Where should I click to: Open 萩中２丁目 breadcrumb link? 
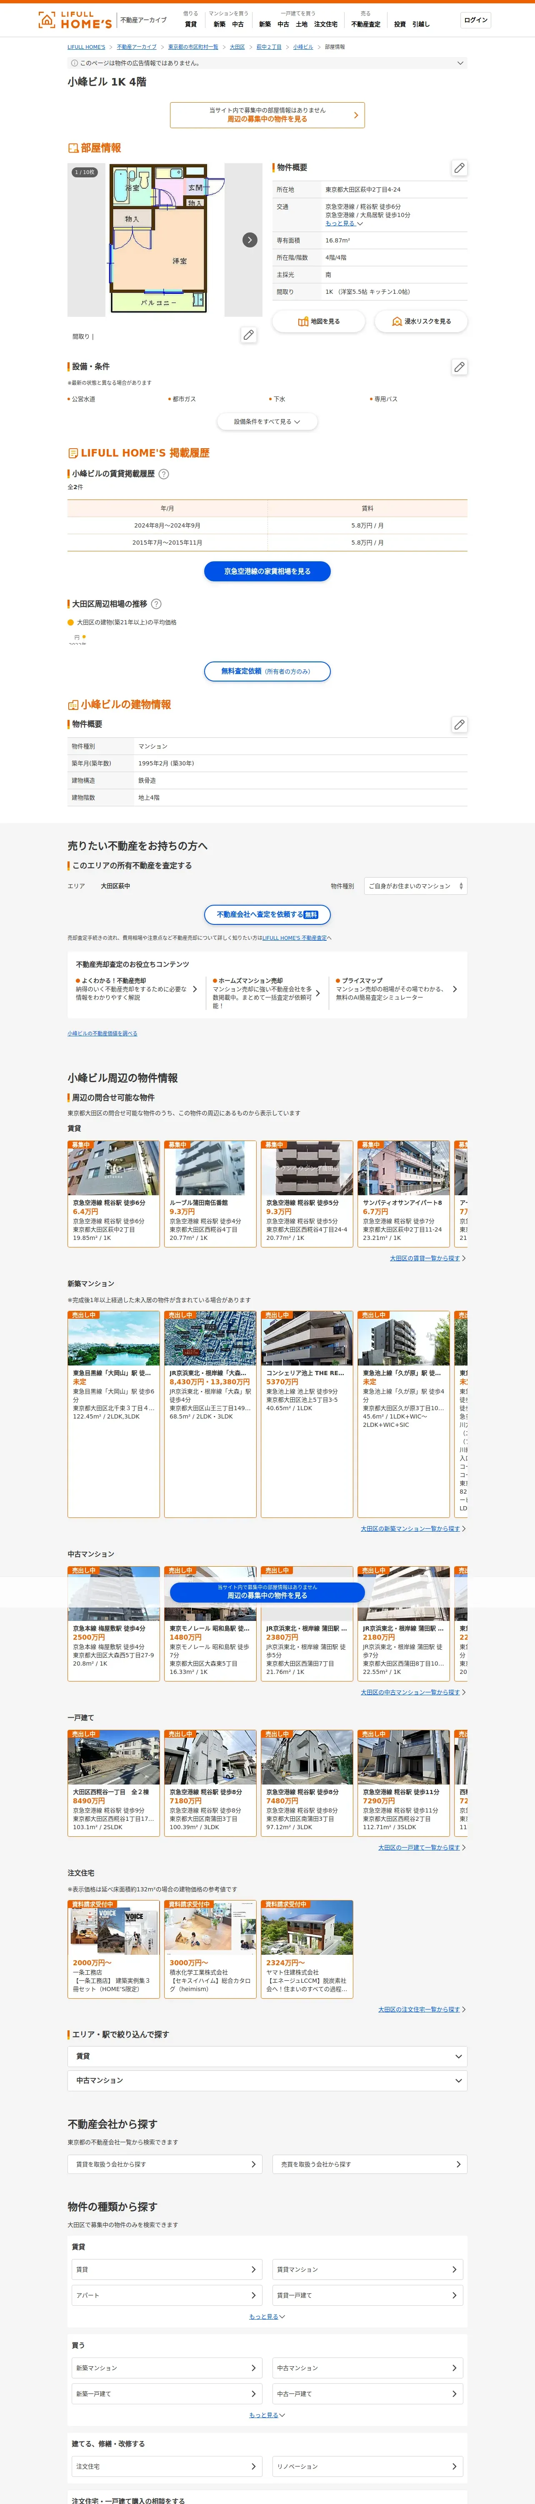point(269,47)
